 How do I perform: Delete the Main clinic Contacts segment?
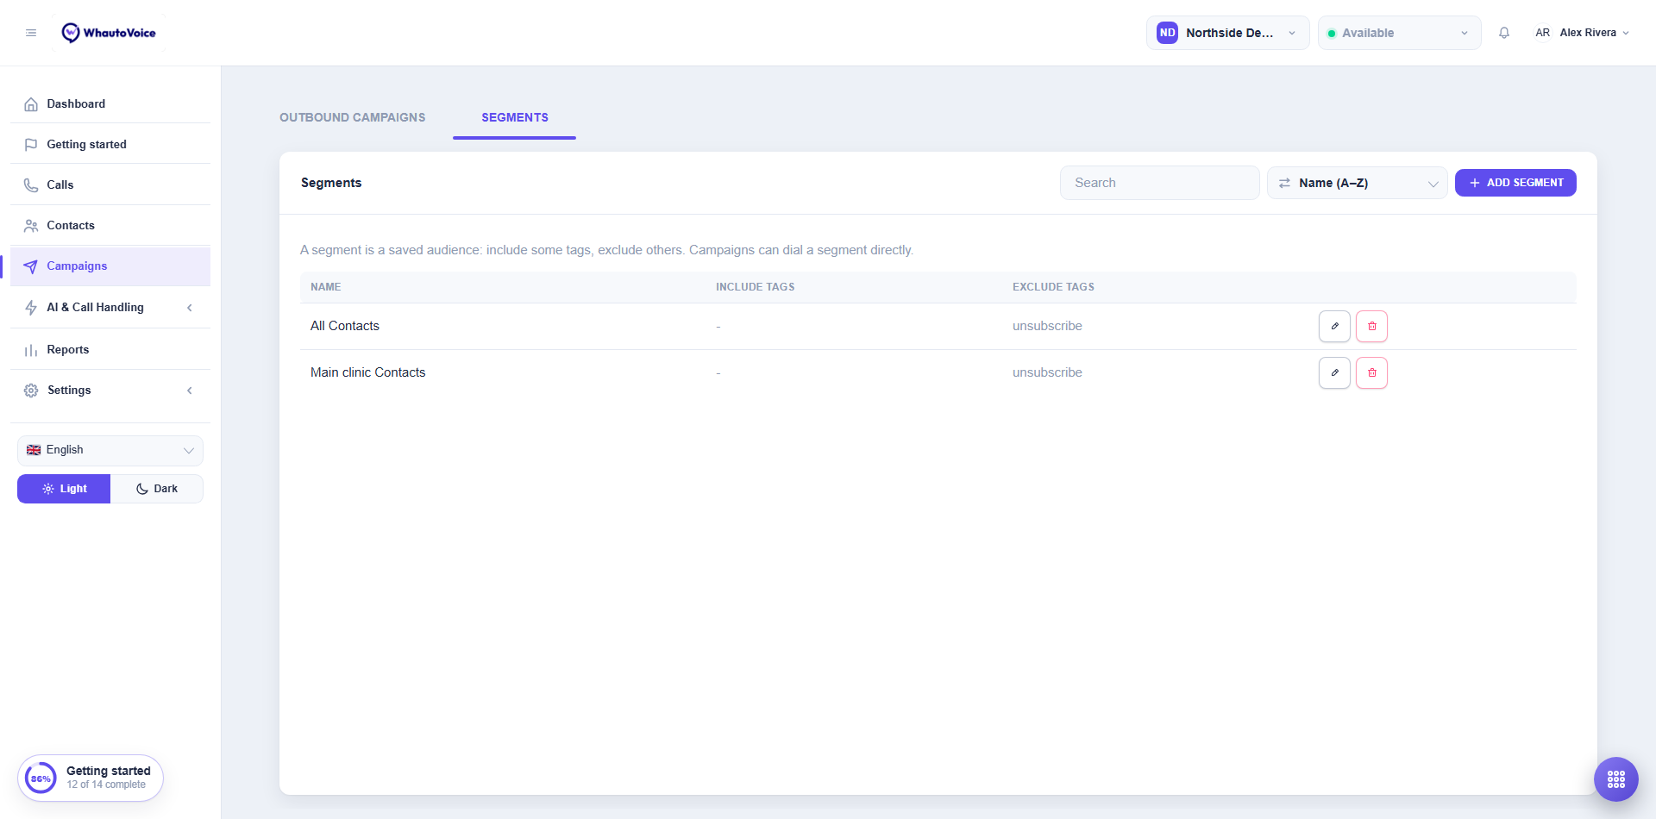pos(1371,372)
